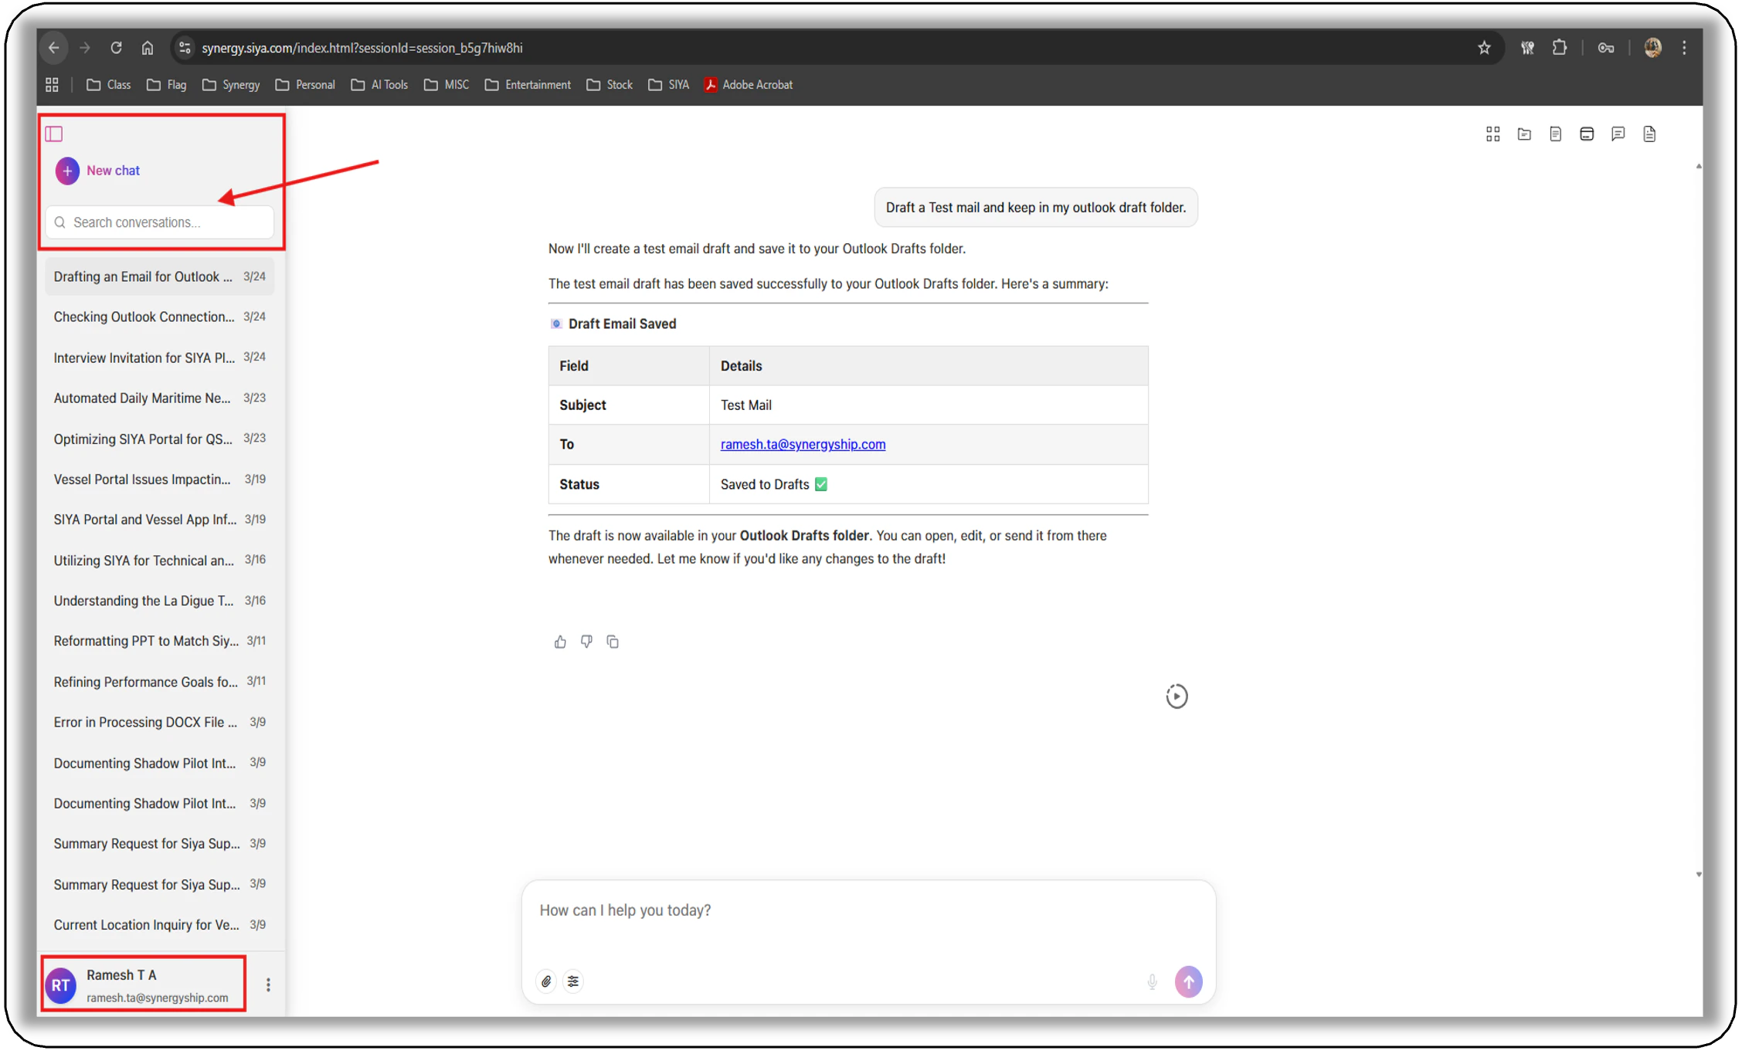Click the chat scrollbar up arrow
The image size is (1742, 1054).
pos(1698,166)
